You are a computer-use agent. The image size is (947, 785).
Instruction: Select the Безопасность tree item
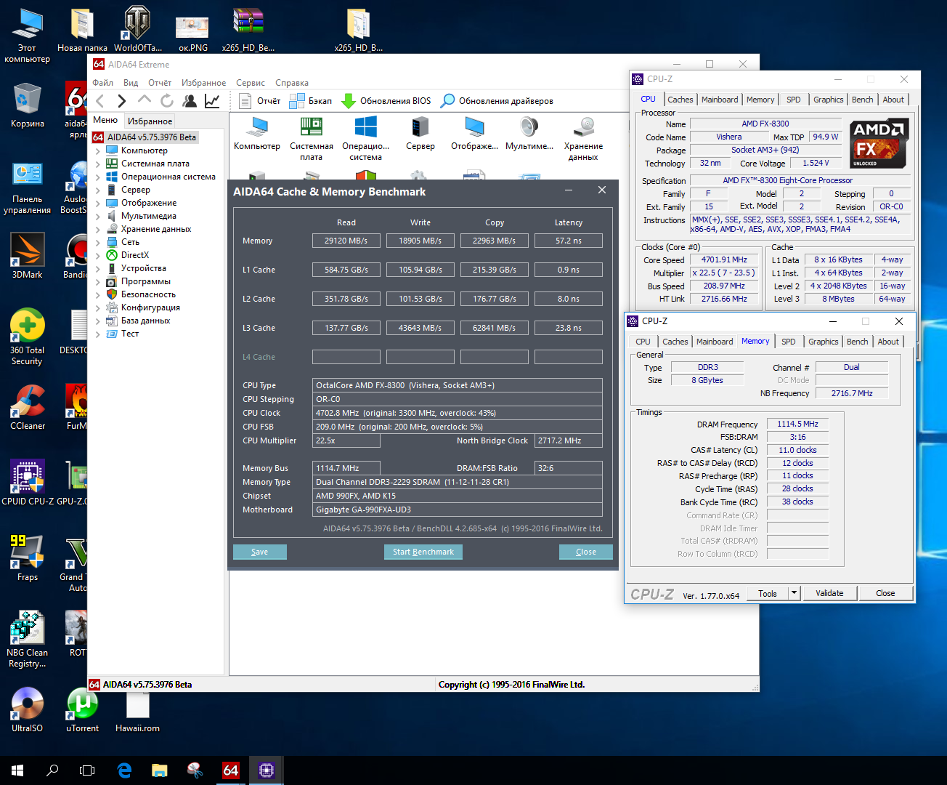(148, 294)
